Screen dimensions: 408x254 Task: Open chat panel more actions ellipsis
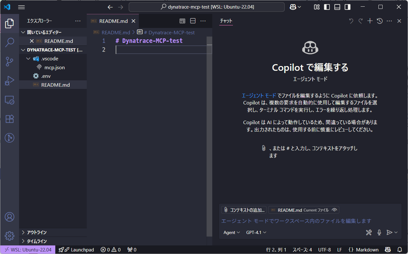tap(389, 21)
